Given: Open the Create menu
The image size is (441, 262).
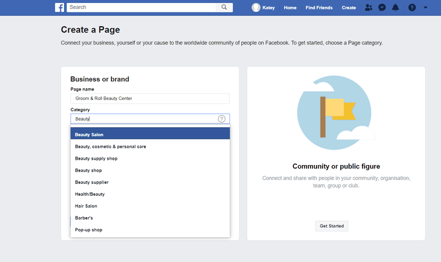Looking at the screenshot, I should [x=349, y=8].
